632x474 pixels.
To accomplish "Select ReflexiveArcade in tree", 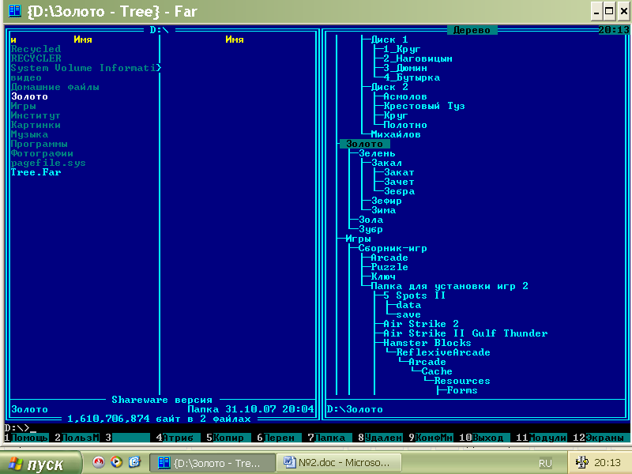I will click(x=443, y=352).
